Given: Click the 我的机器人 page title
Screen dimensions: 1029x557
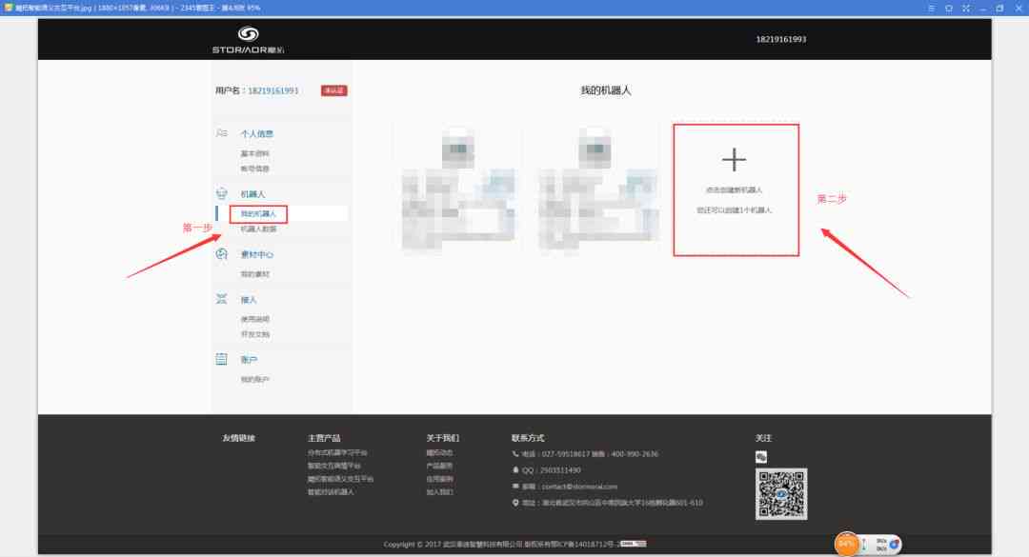Looking at the screenshot, I should (606, 90).
